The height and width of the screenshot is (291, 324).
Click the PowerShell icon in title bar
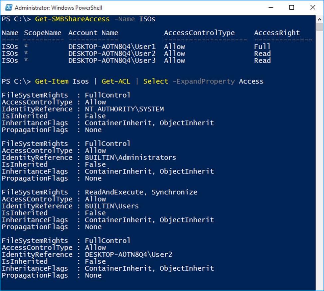coord(8,7)
